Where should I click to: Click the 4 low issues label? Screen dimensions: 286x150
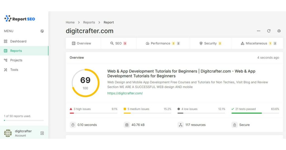(189, 109)
